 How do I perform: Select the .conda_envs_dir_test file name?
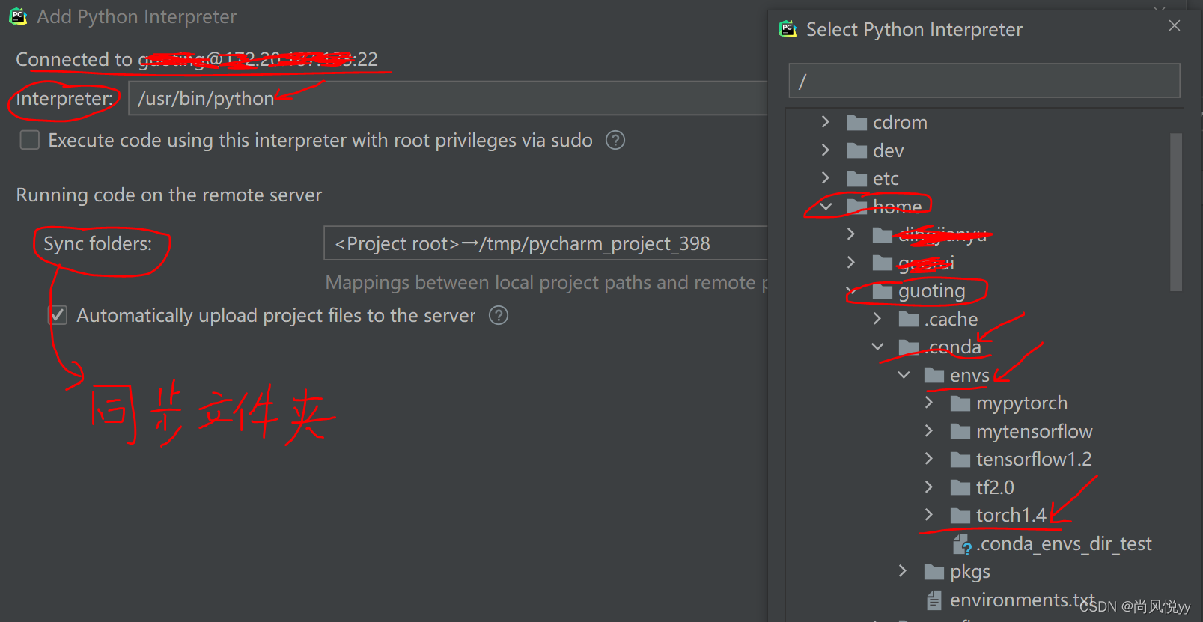[1064, 543]
